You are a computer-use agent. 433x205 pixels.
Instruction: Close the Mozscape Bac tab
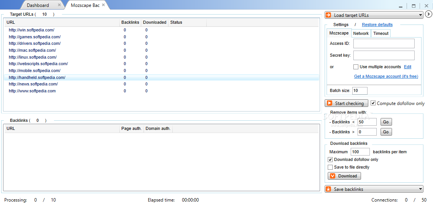pos(103,5)
